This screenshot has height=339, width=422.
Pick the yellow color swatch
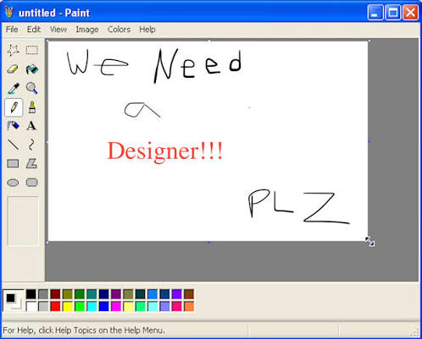[x=68, y=306]
